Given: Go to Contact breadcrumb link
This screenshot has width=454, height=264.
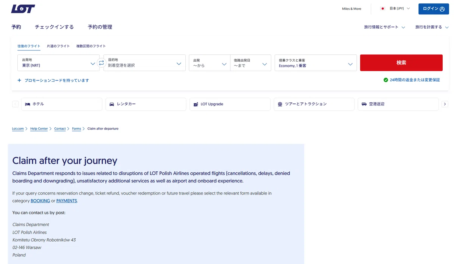Looking at the screenshot, I should coord(60,129).
